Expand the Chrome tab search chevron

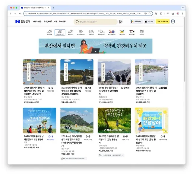[x=183, y=8]
